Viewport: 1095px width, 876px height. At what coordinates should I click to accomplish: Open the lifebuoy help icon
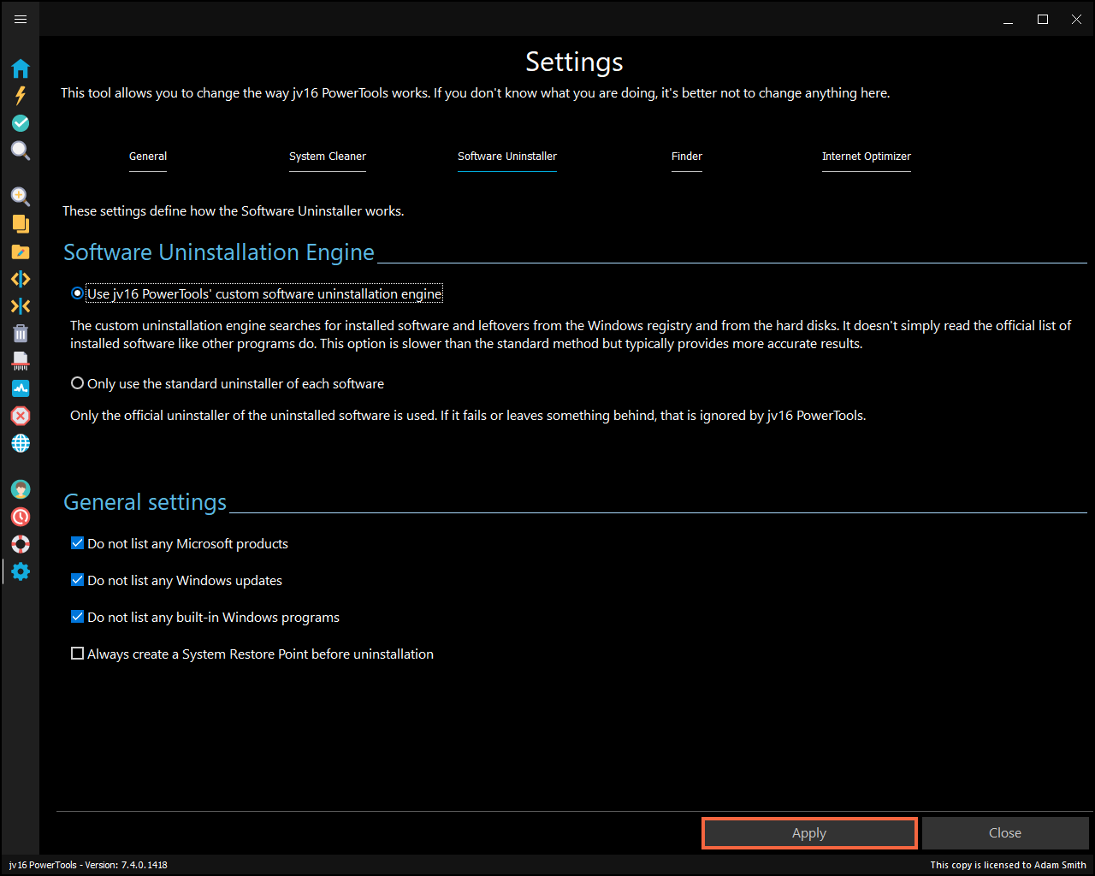[21, 544]
